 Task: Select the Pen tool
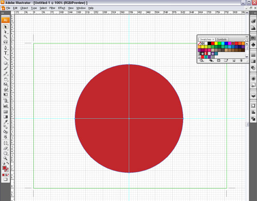pyautogui.click(x=6, y=48)
